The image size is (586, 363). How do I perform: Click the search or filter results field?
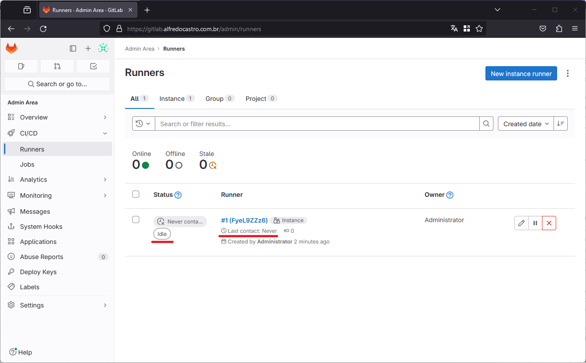tap(317, 124)
